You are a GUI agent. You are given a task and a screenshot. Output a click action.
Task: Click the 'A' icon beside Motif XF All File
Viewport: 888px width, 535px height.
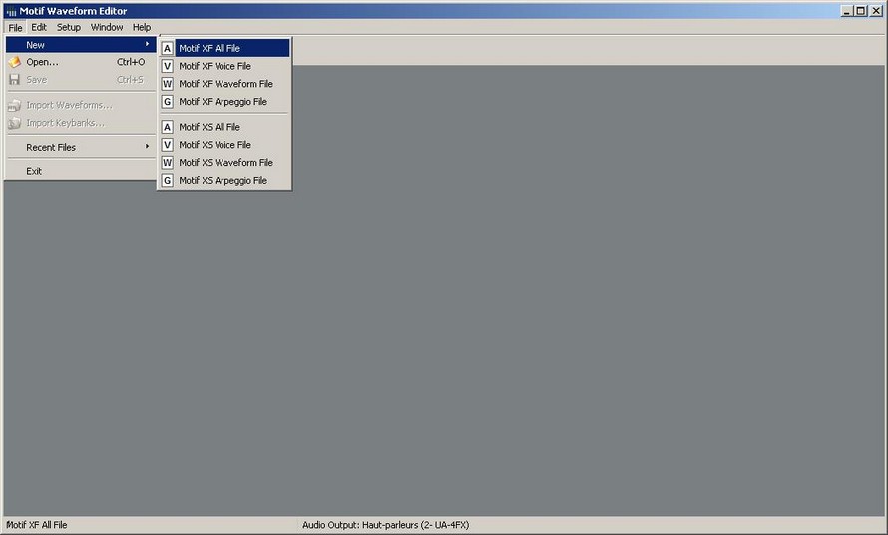point(168,48)
